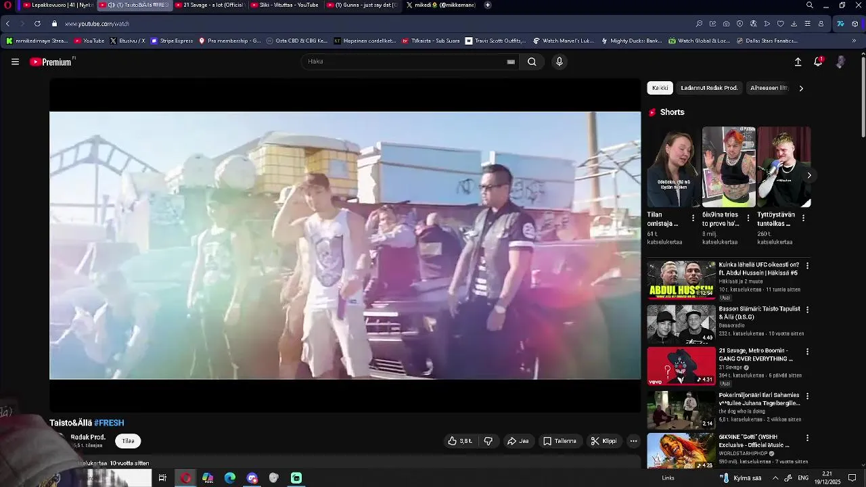The width and height of the screenshot is (866, 487).
Task: Open the upload/create icon
Action: coord(798,62)
